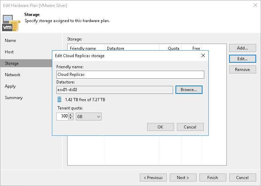Decrease tenant quota with down arrow
261x186 pixels.
[71, 118]
